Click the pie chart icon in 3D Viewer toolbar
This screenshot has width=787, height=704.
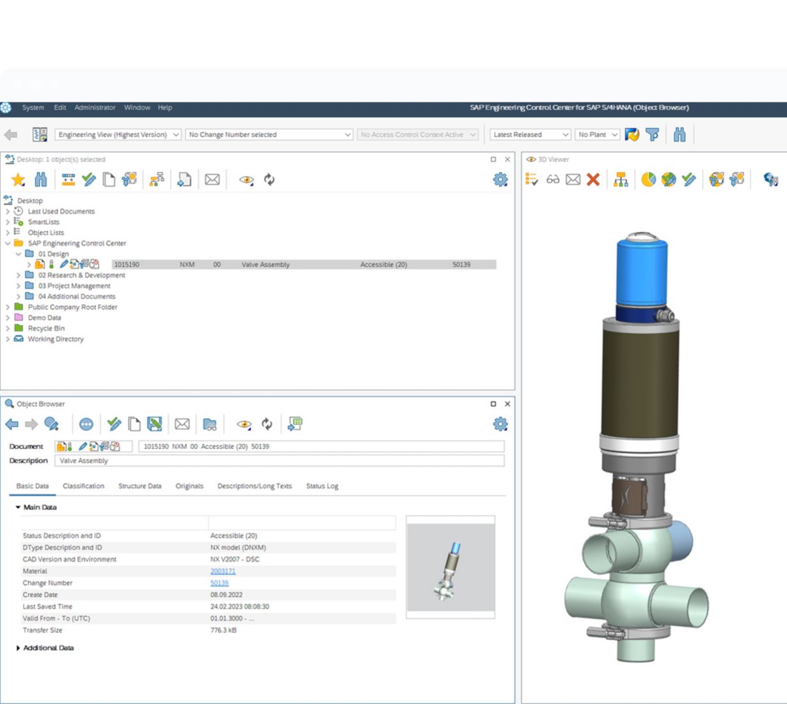click(x=649, y=180)
